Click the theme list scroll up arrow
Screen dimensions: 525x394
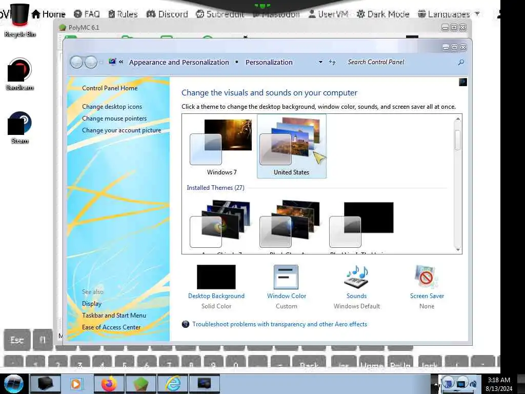(458, 119)
